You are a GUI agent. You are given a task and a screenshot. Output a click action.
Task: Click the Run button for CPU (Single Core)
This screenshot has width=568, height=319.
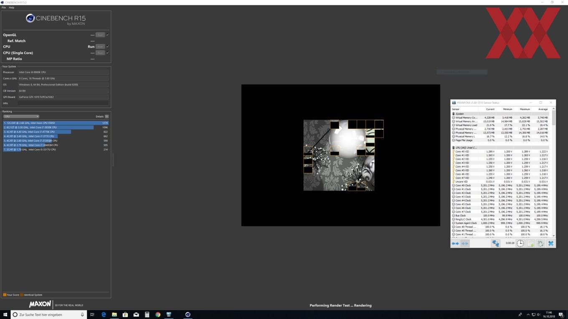pos(100,53)
